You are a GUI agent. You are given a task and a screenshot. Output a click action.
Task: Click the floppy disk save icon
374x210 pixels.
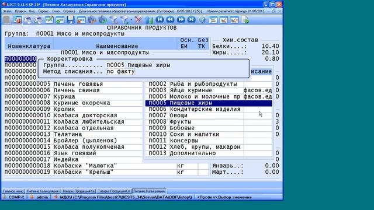tap(70, 20)
